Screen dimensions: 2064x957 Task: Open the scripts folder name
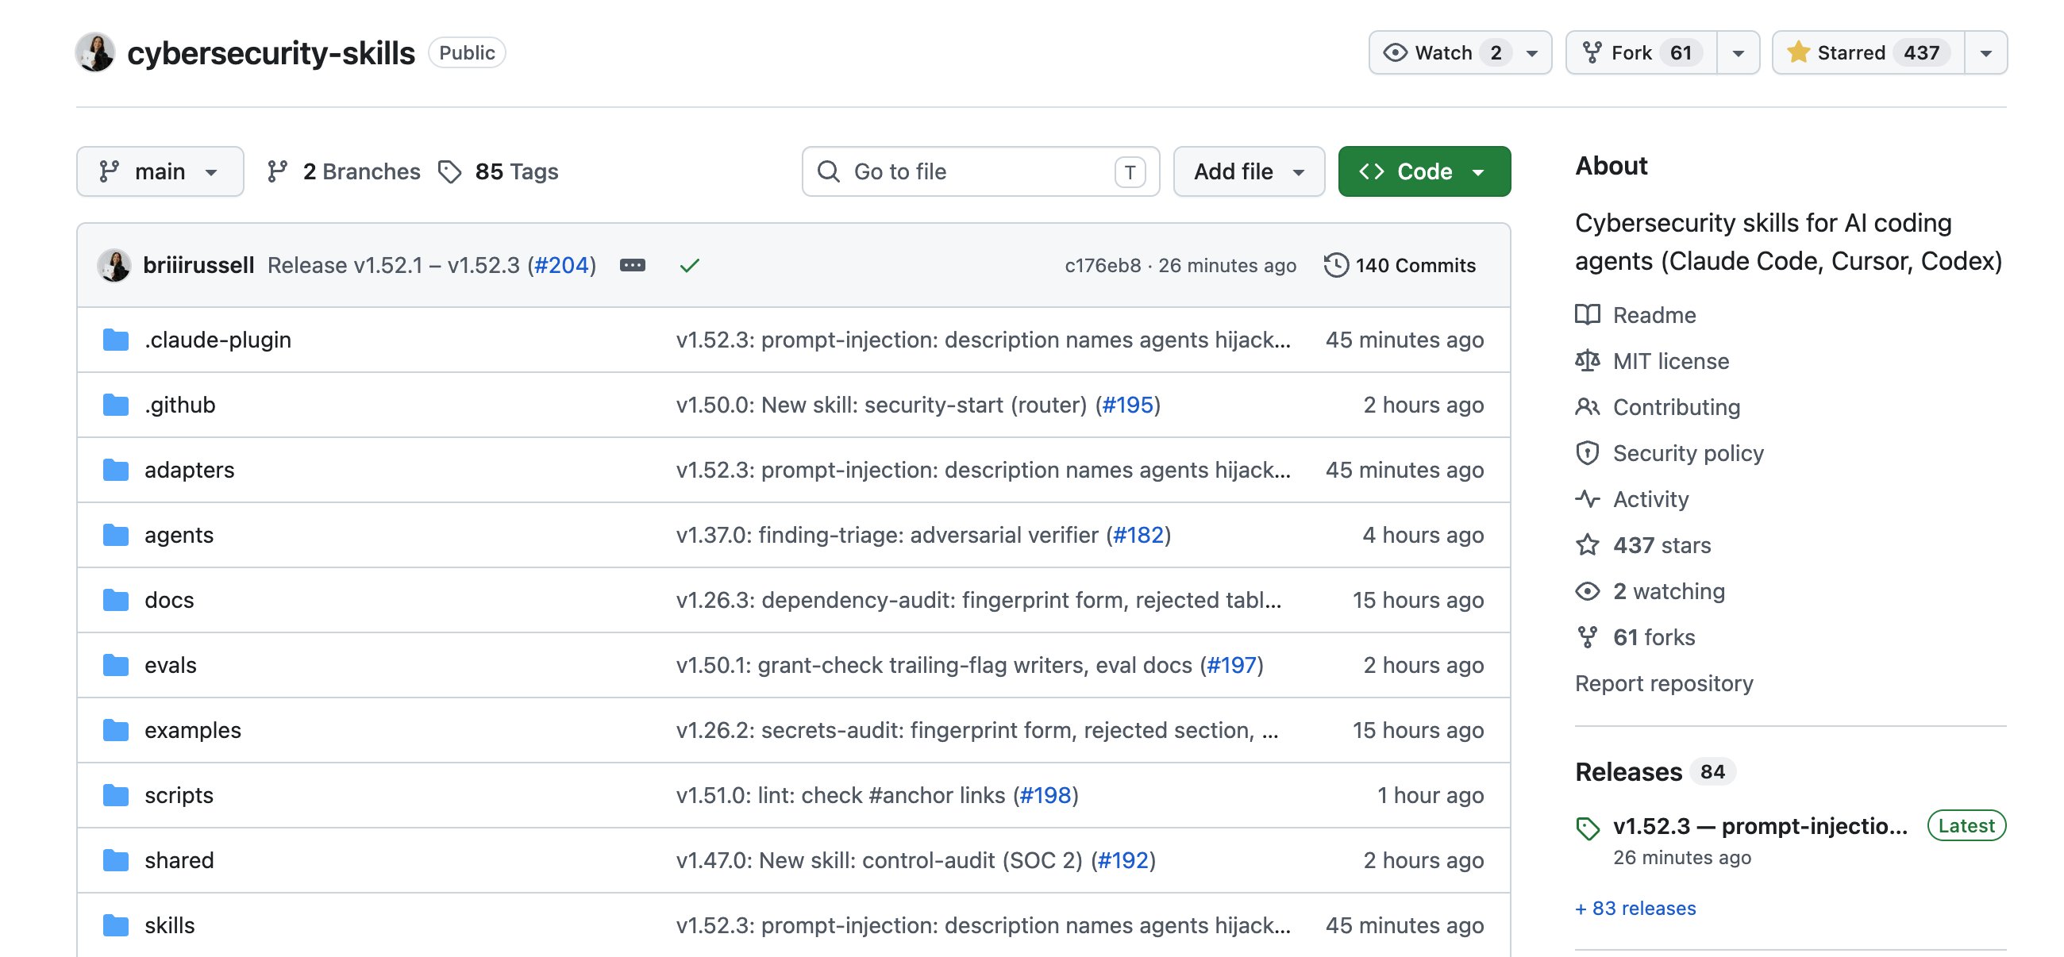(179, 794)
